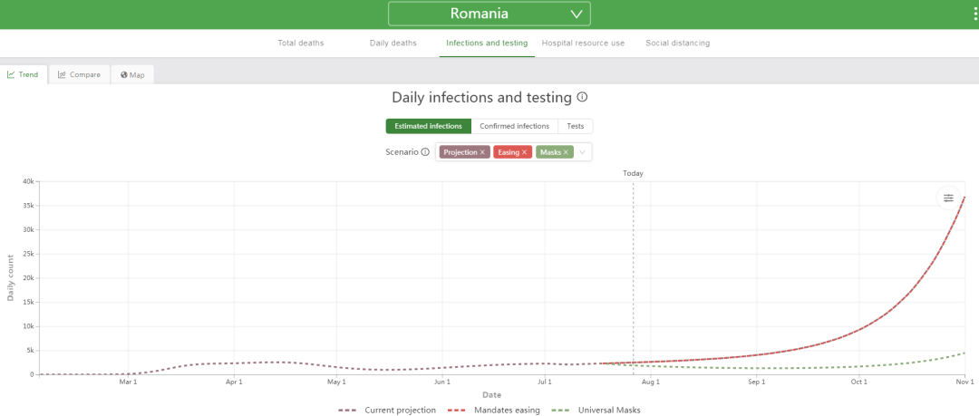Open the Social distancing tab
This screenshot has height=416, width=979.
(x=677, y=44)
